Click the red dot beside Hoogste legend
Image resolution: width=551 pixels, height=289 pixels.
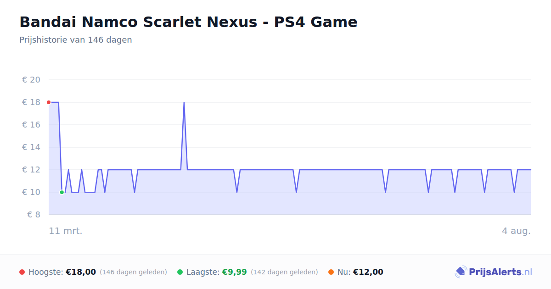tap(22, 272)
